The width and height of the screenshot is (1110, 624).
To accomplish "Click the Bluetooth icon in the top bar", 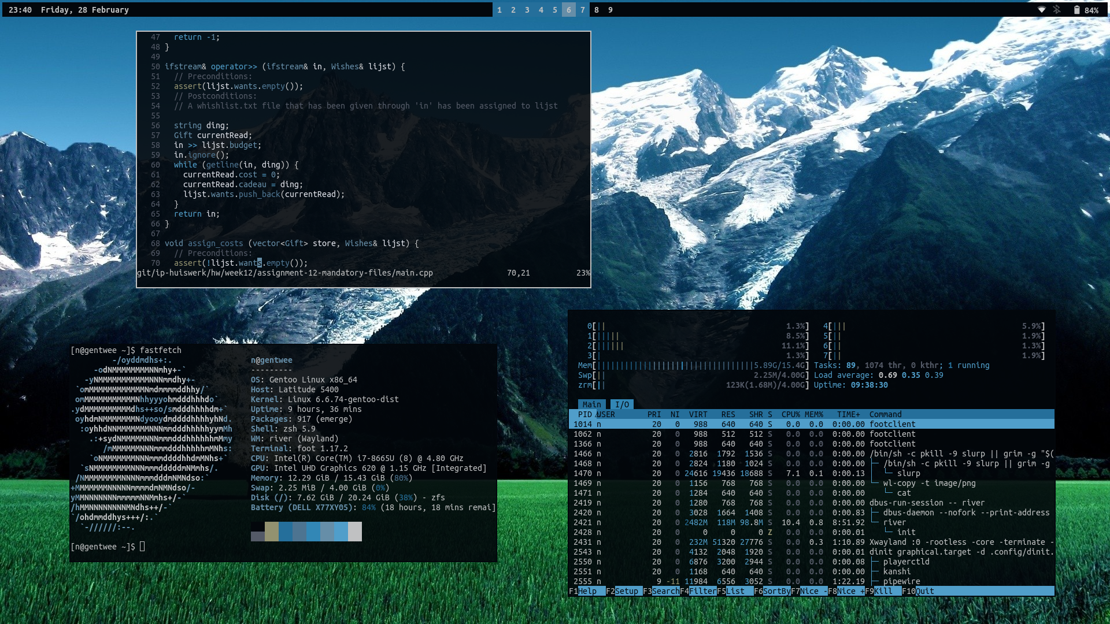I will point(1057,10).
